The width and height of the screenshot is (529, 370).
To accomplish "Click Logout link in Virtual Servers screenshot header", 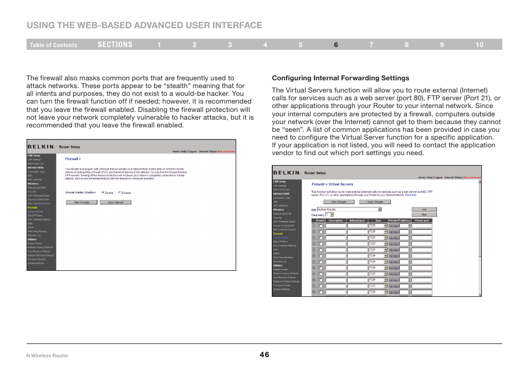I will click(x=438, y=177).
